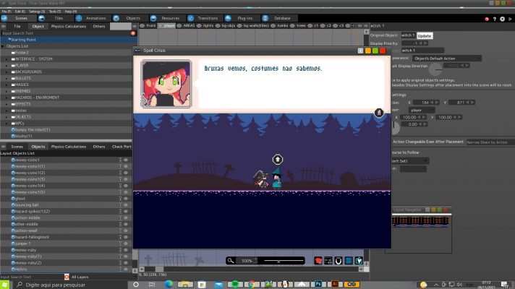Open Spotify from the taskbar
Image resolution: width=515 pixels, height=289 pixels.
(235, 285)
